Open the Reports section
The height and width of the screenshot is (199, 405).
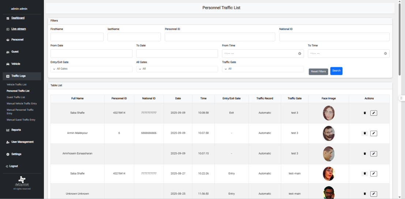point(16,130)
